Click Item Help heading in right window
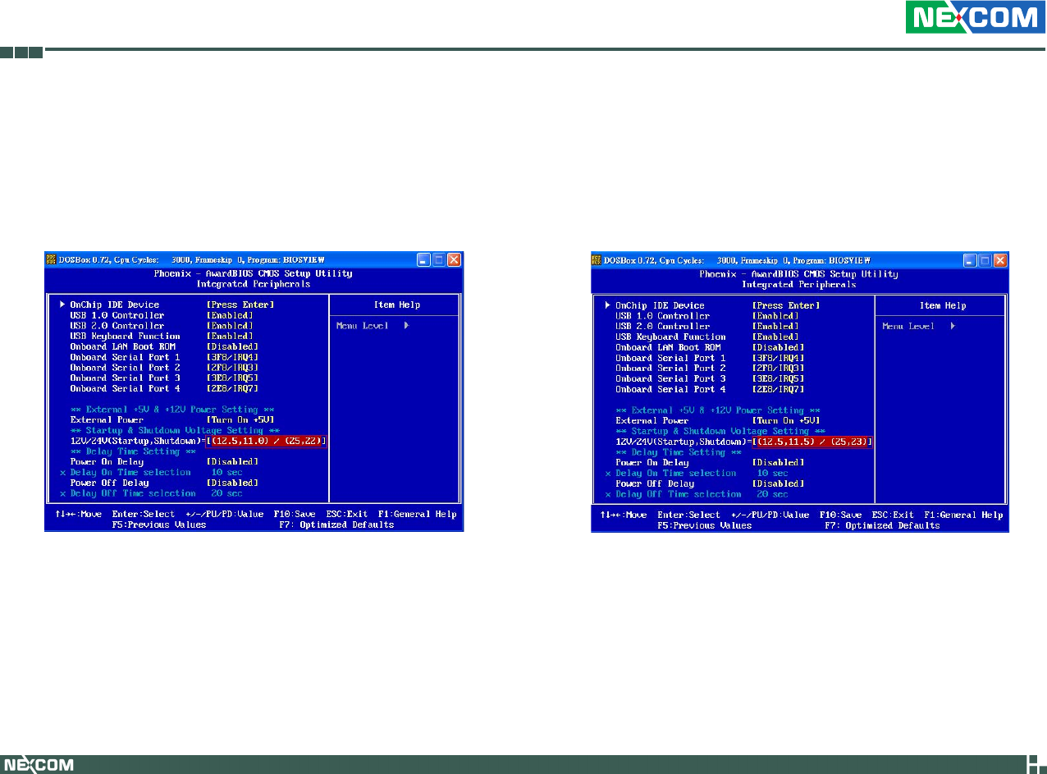The image size is (1047, 774). point(943,305)
